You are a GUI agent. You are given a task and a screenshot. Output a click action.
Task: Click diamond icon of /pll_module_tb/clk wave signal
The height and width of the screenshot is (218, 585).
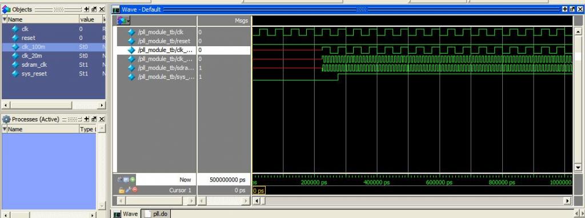pyautogui.click(x=131, y=32)
